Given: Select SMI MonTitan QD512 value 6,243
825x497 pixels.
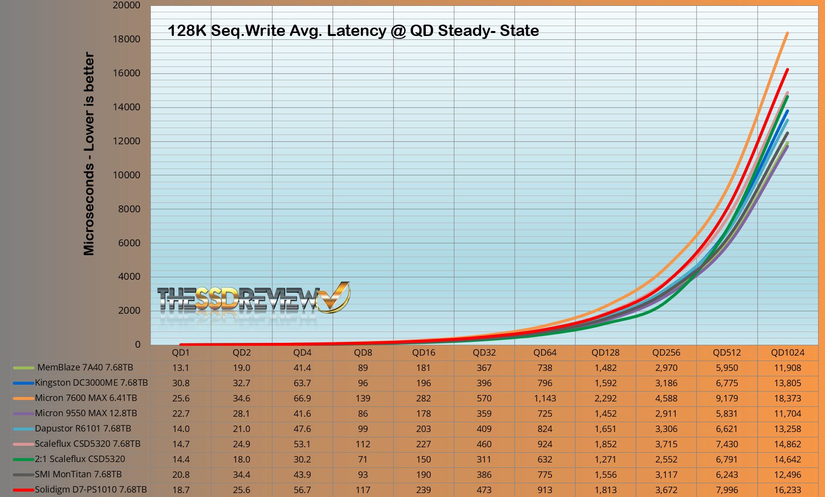Looking at the screenshot, I should pos(726,475).
